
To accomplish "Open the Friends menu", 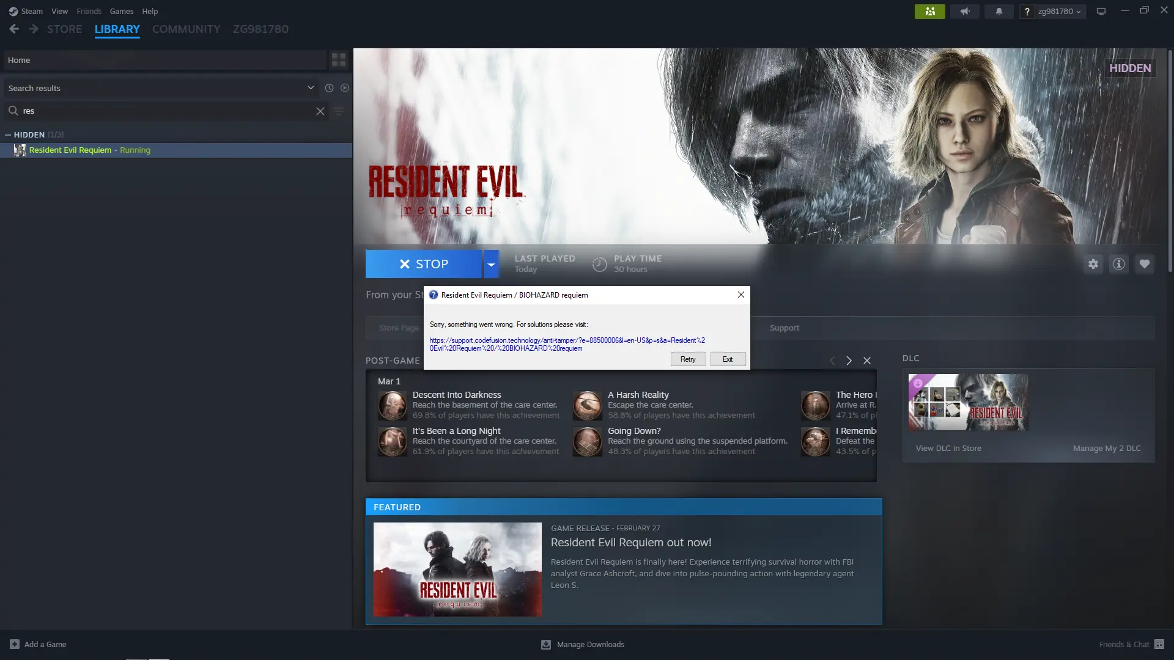I will (x=89, y=11).
